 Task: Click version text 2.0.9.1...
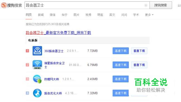click(x=73, y=51)
